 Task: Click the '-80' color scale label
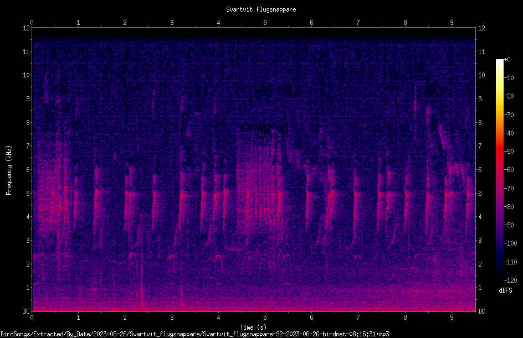click(x=509, y=207)
